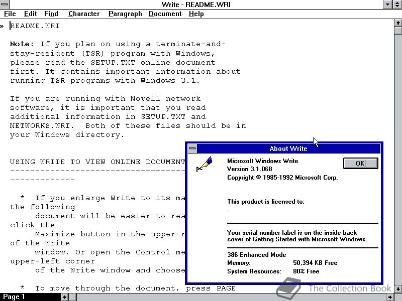Open the Edit menu
Image resolution: width=402 pixels, height=301 pixels.
(30, 14)
